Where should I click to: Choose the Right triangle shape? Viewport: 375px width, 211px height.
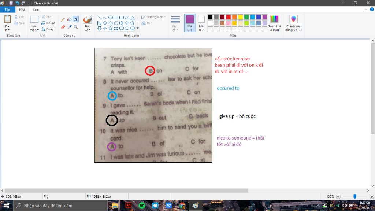pos(100,23)
